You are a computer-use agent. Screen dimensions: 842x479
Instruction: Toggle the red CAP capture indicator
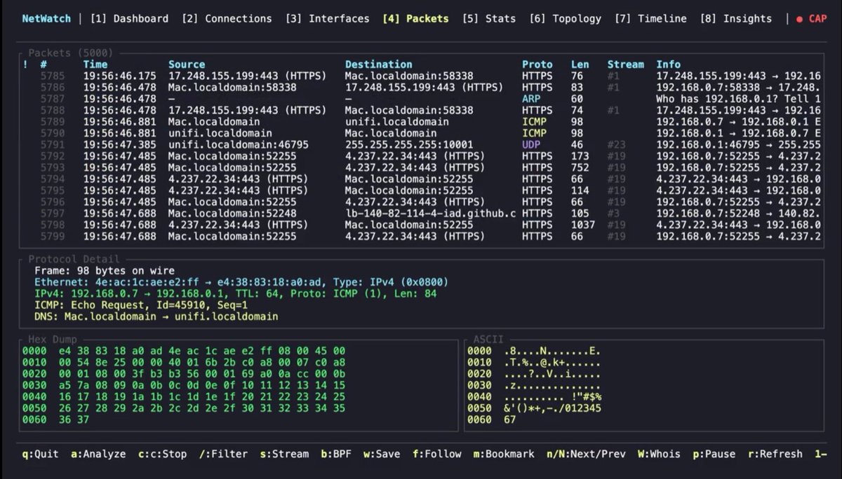816,19
